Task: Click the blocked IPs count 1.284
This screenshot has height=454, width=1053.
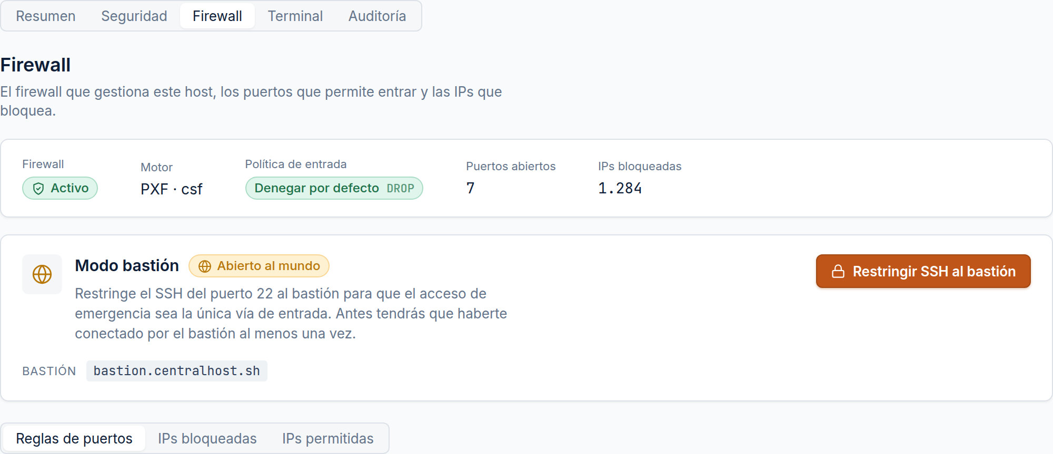Action: tap(620, 188)
